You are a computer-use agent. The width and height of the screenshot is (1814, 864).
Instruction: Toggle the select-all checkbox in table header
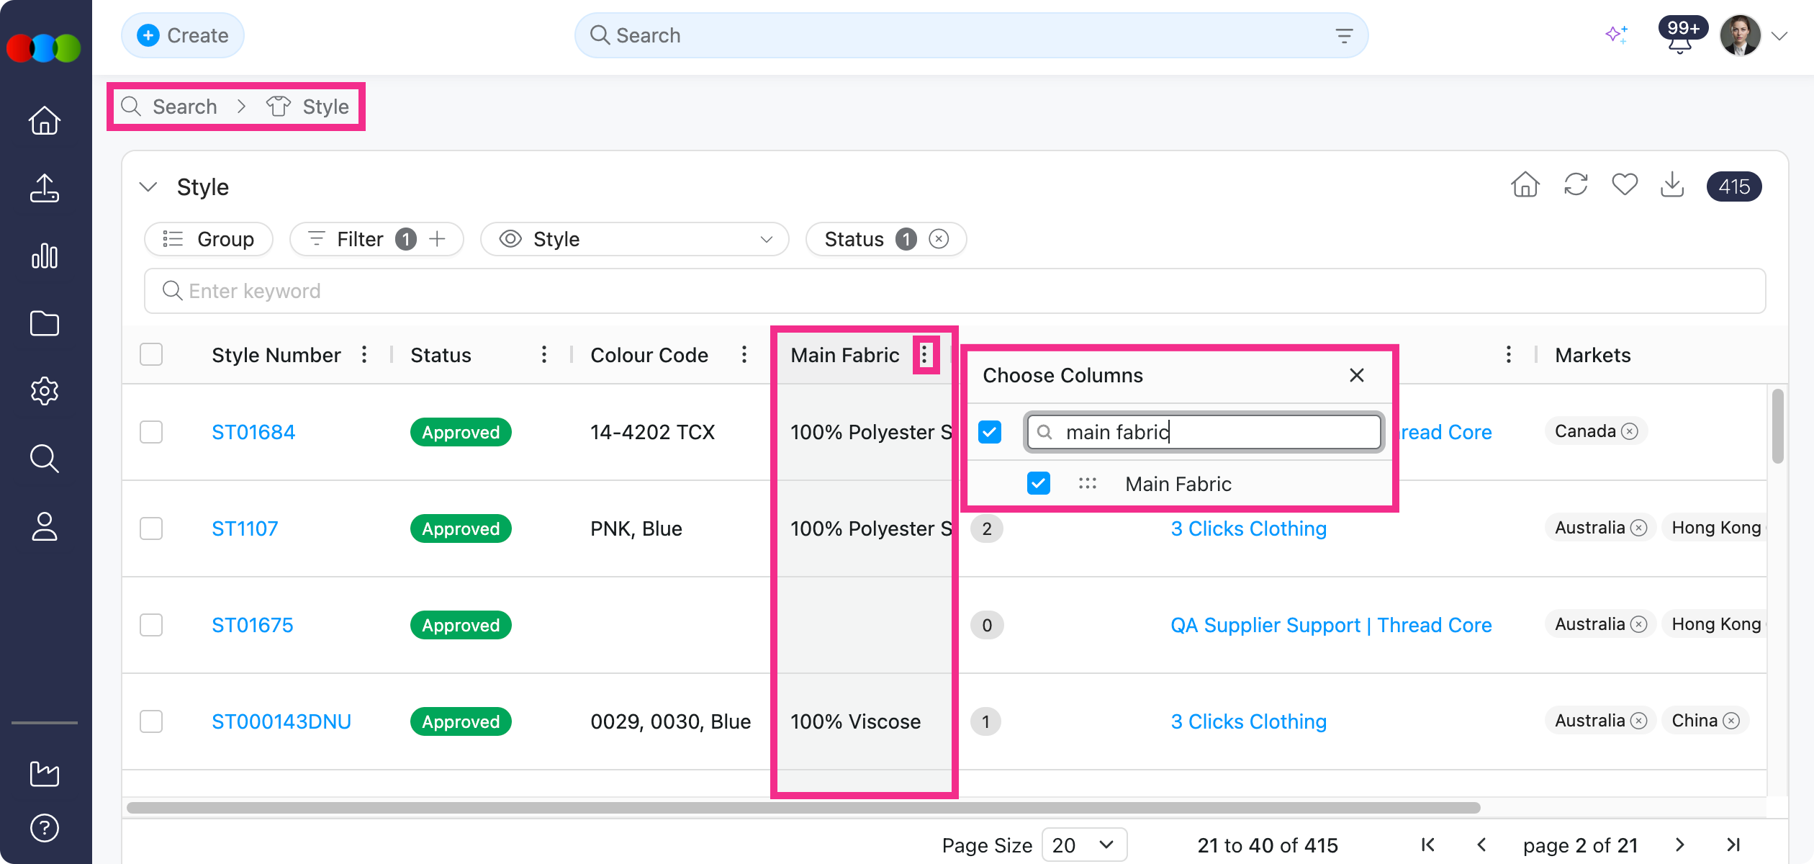(x=151, y=354)
